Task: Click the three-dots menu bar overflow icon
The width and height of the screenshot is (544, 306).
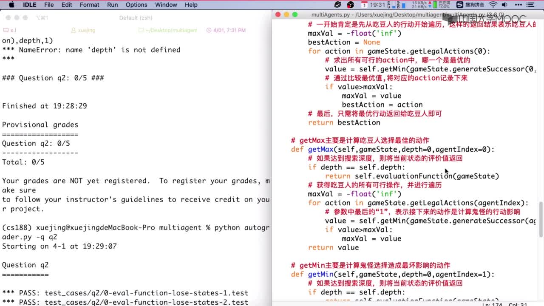Action: pos(519,5)
